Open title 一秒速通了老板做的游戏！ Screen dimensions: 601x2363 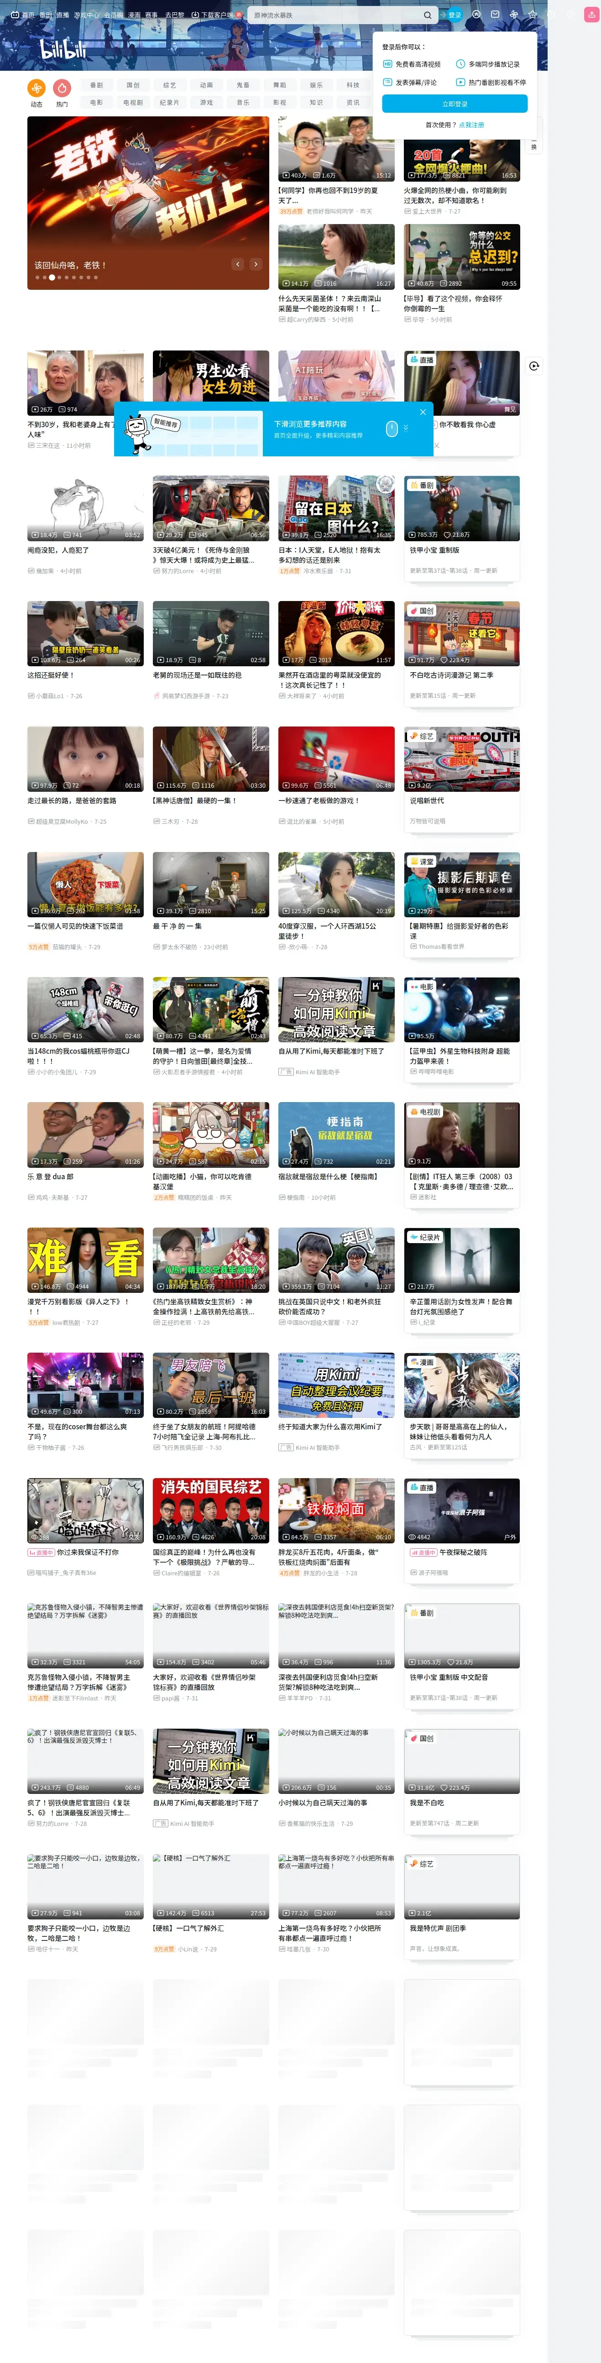click(x=319, y=801)
